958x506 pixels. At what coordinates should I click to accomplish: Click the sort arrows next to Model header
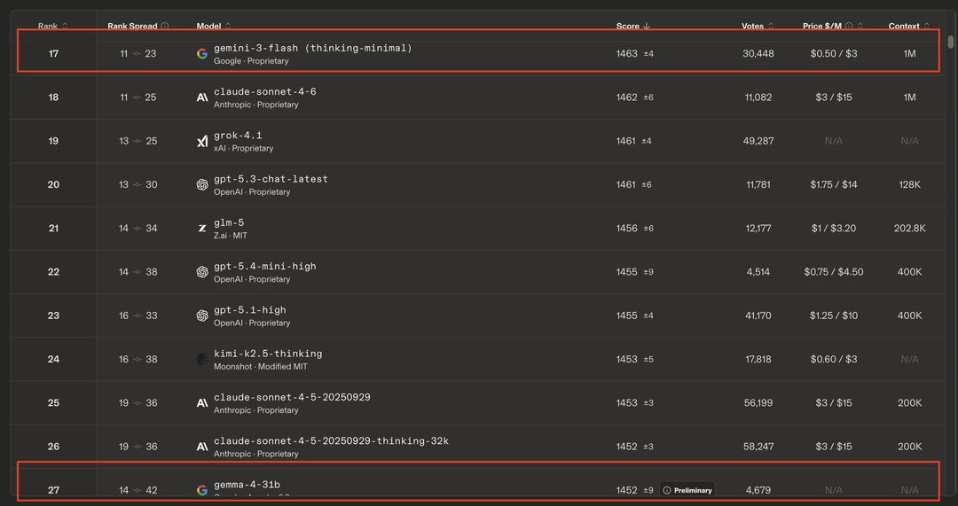point(229,27)
